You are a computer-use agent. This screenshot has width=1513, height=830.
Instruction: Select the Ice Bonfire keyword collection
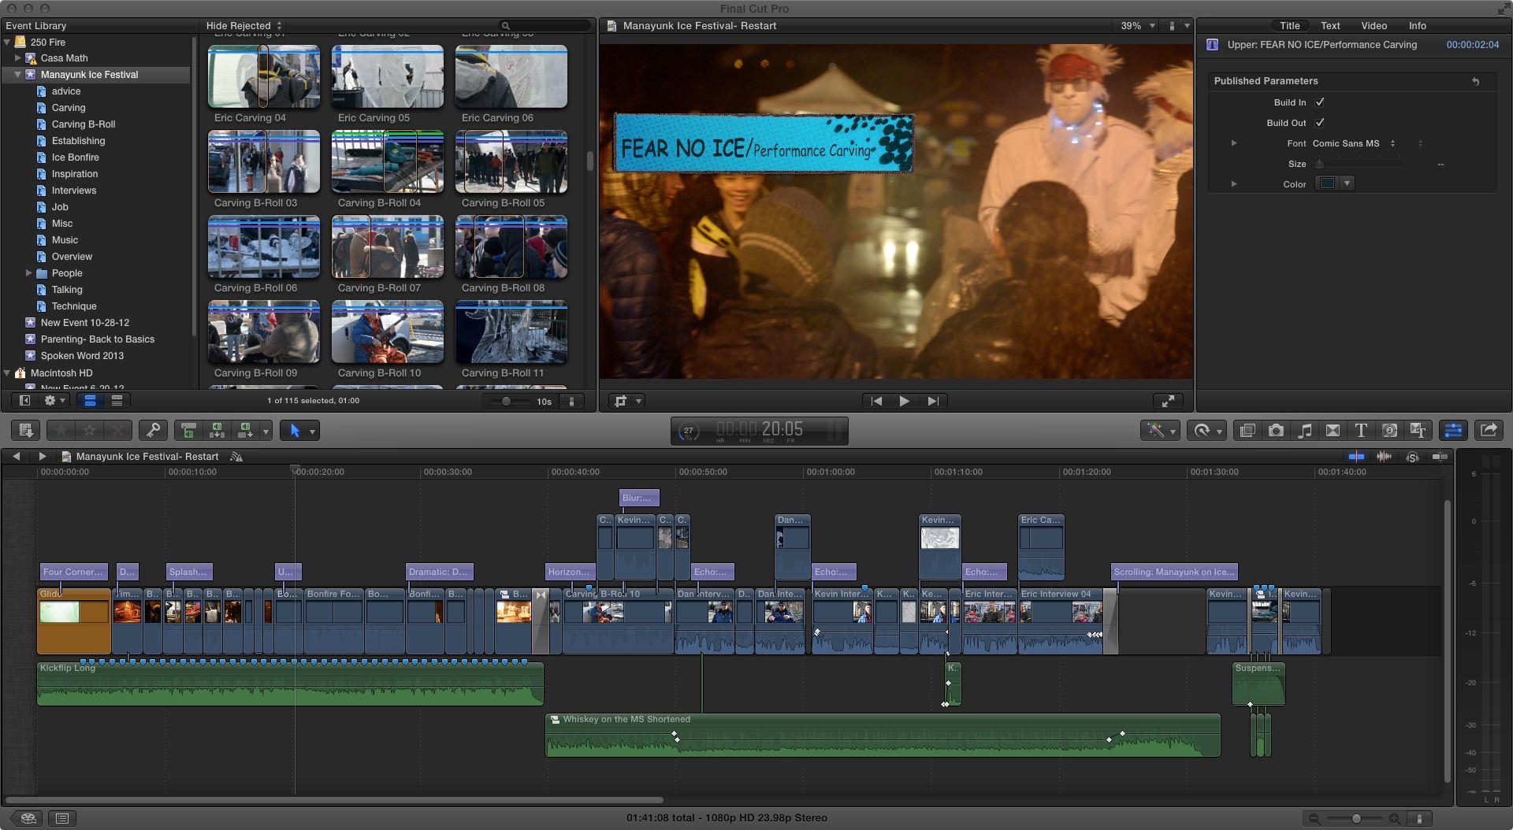(x=75, y=157)
